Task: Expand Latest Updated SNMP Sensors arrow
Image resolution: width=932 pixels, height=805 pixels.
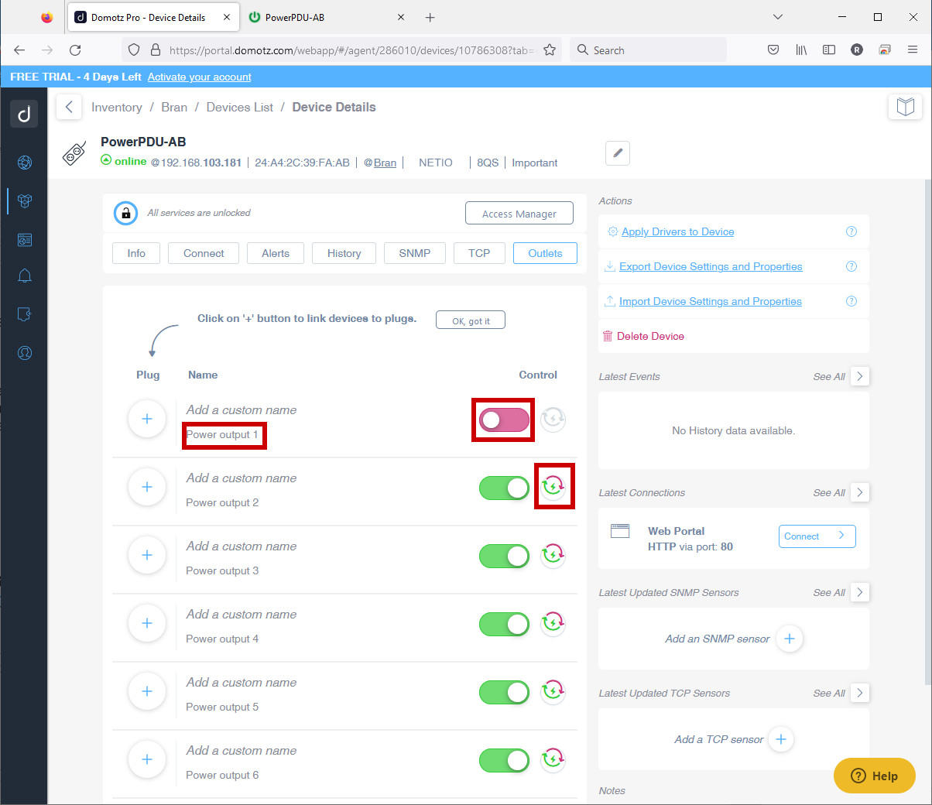Action: [860, 592]
